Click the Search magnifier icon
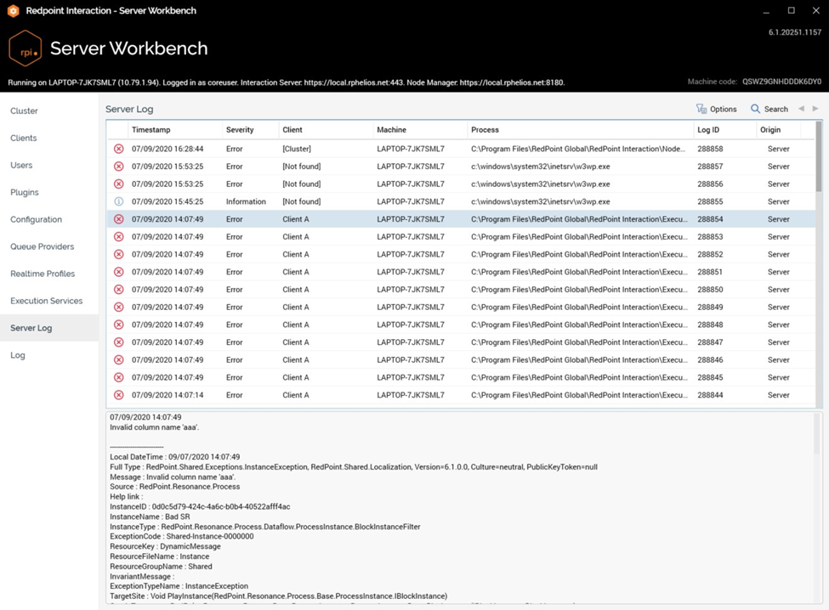 755,109
